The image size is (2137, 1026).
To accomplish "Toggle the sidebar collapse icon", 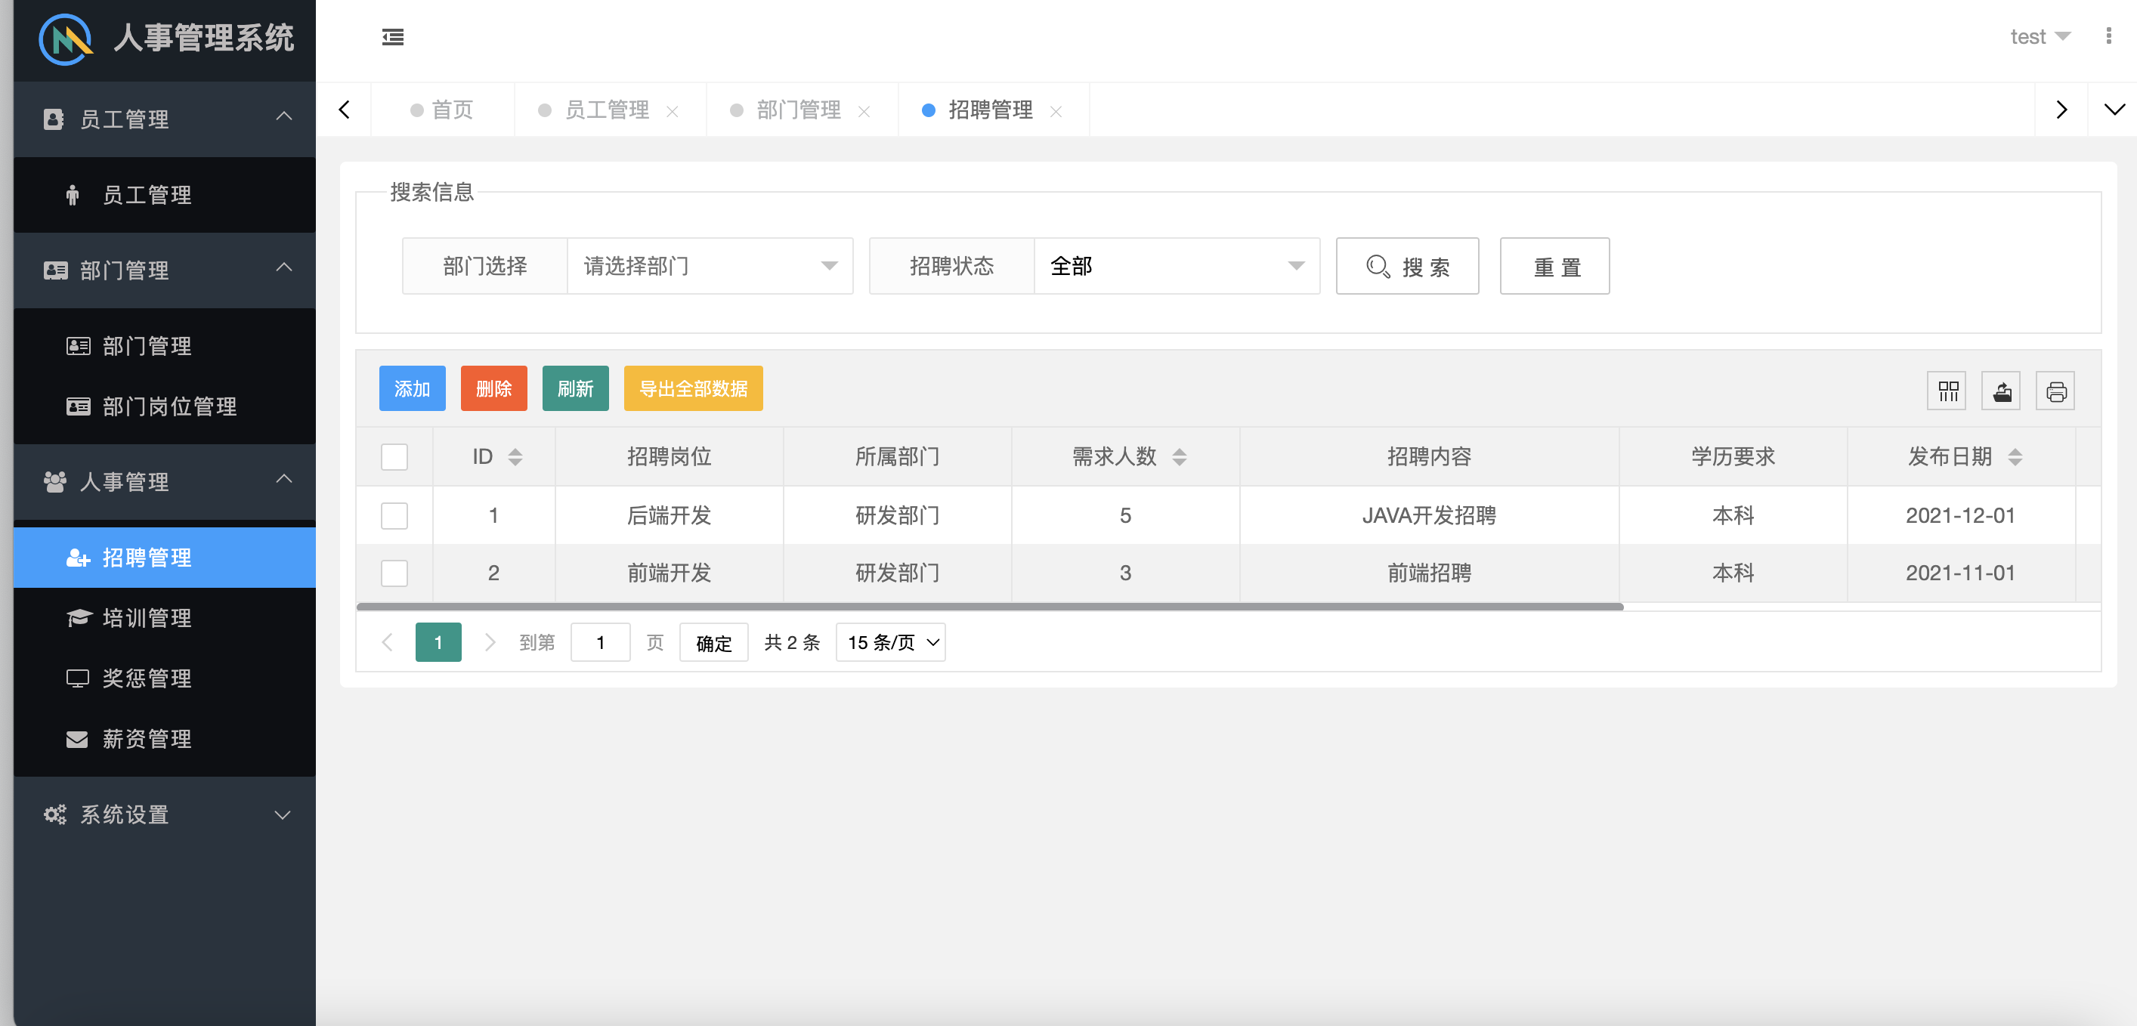I will (392, 37).
